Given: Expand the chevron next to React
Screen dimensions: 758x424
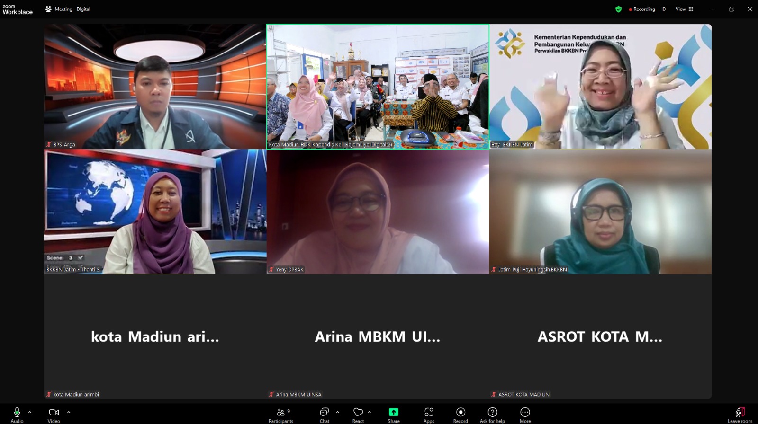Looking at the screenshot, I should [370, 412].
